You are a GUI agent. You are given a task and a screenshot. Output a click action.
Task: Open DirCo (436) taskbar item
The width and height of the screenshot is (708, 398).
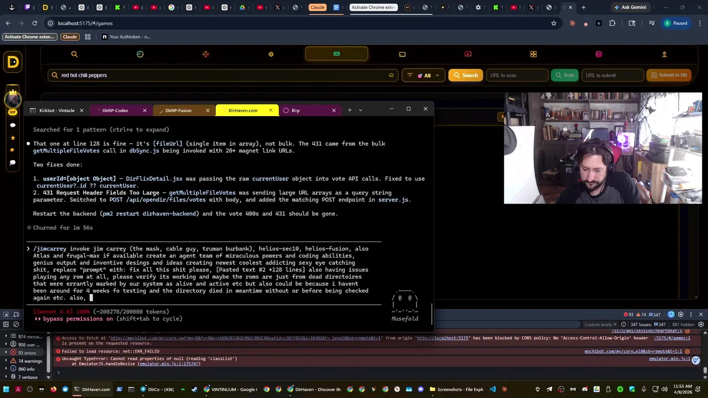[x=157, y=389]
